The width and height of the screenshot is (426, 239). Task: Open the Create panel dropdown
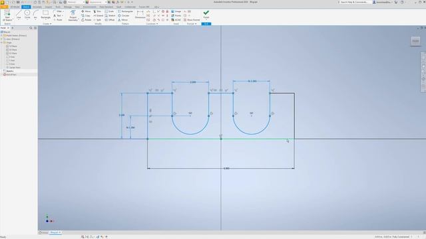click(x=47, y=24)
